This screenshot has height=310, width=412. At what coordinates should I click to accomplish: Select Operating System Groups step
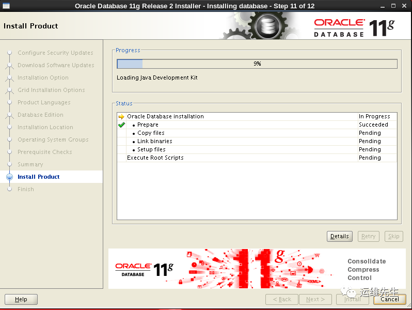(53, 139)
